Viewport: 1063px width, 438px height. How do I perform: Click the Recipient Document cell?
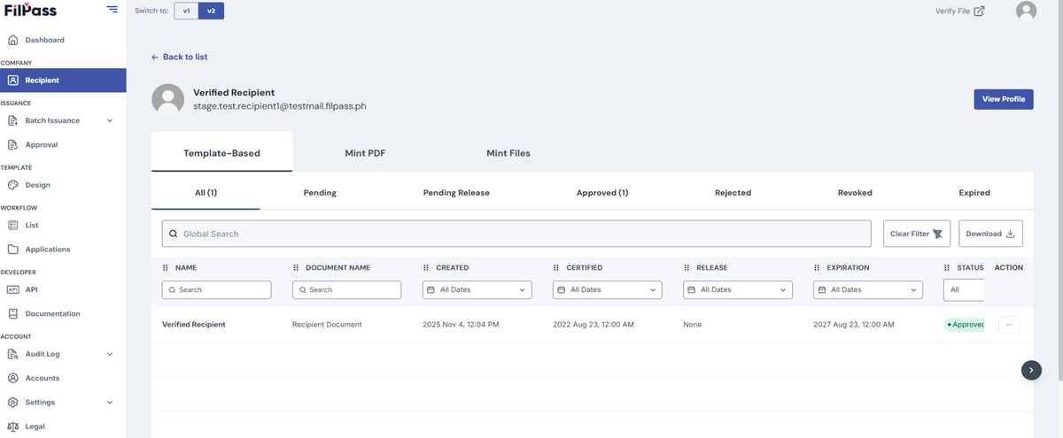click(x=327, y=325)
